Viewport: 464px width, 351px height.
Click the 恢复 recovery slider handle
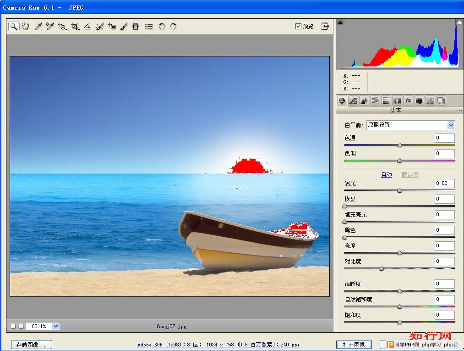point(344,206)
